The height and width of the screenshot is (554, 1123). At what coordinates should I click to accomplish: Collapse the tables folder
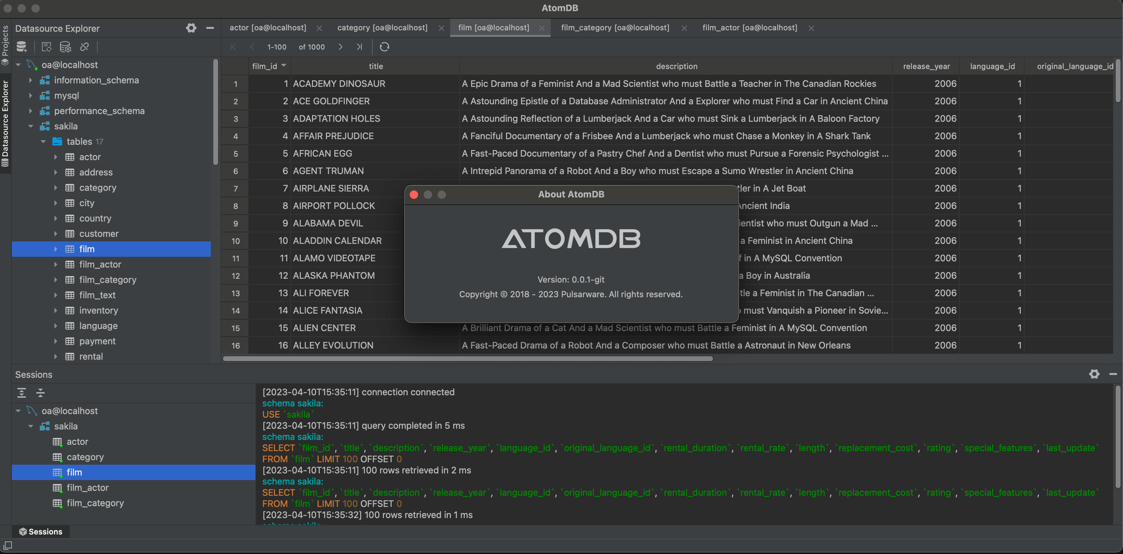tap(43, 142)
